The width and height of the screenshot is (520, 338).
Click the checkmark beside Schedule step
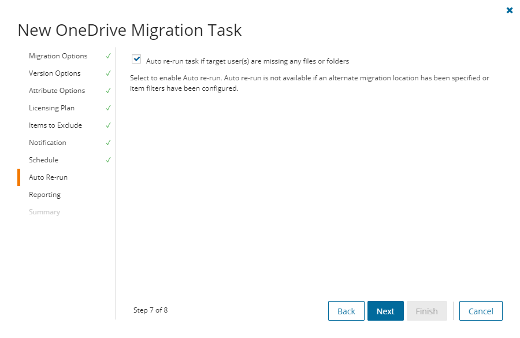[x=107, y=160]
